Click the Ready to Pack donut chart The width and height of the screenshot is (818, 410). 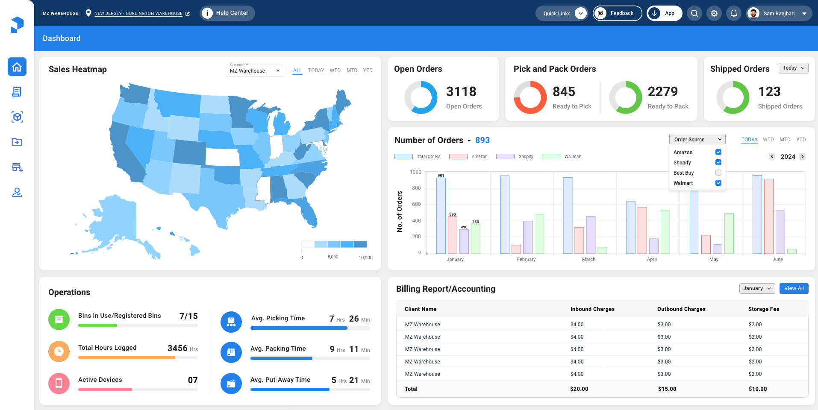[626, 97]
